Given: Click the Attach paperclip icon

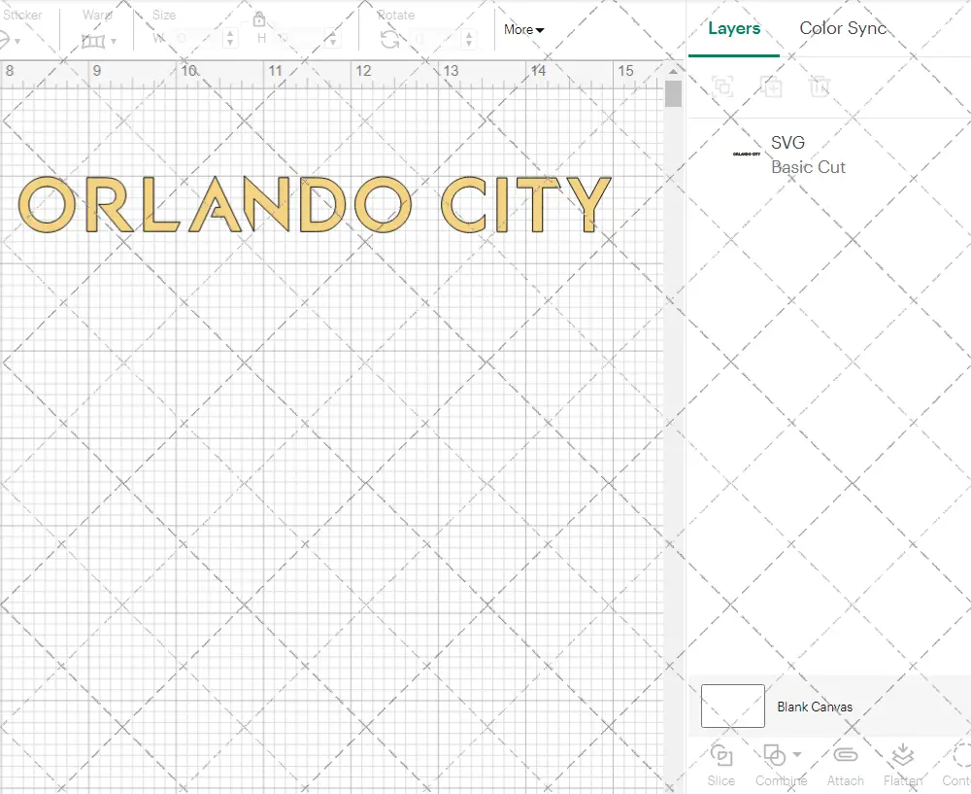Looking at the screenshot, I should [846, 755].
